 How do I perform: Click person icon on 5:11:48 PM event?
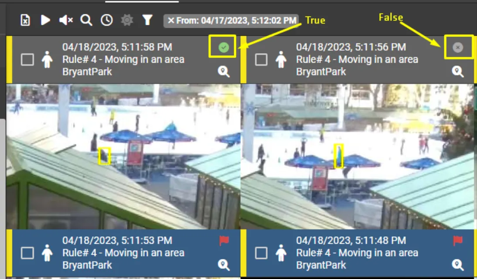click(281, 253)
